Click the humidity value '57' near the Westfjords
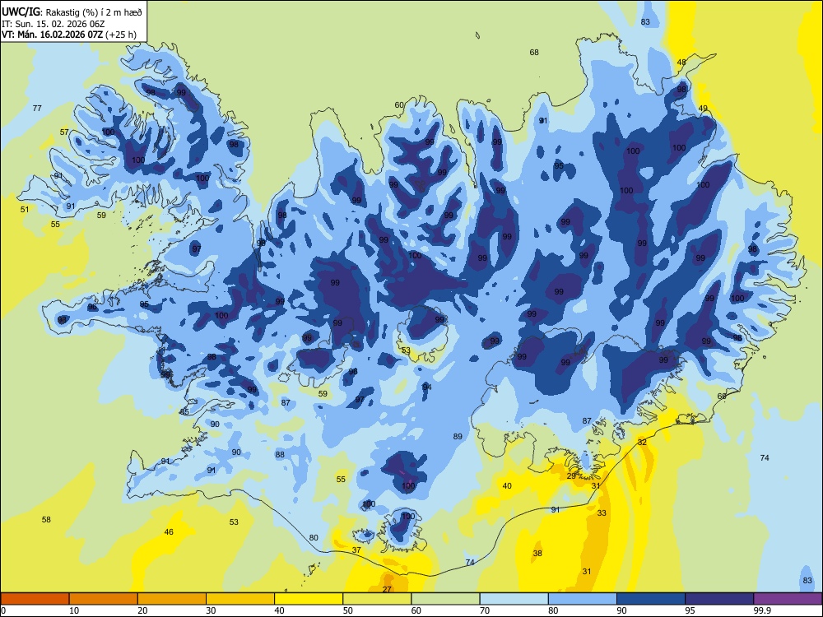 coord(64,132)
